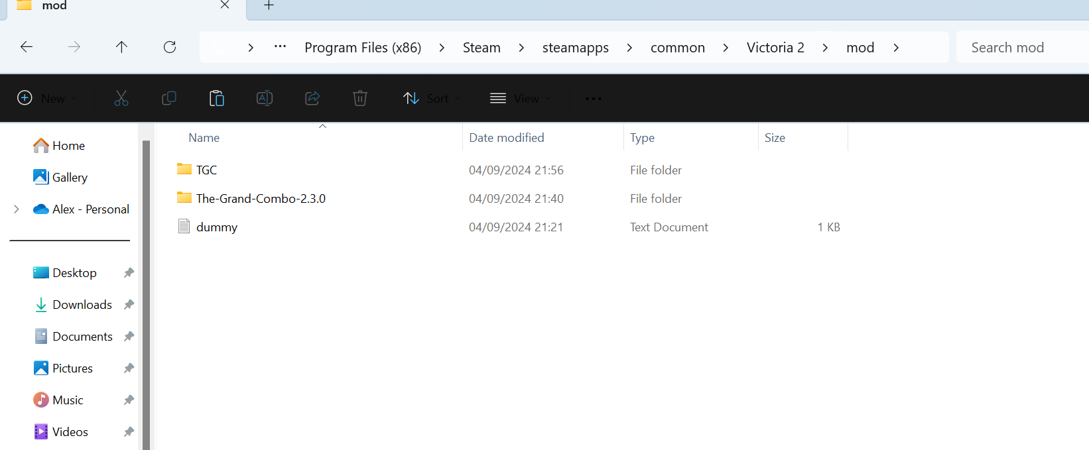Open Pictures in quick access
This screenshot has height=450, width=1089.
(x=63, y=368)
